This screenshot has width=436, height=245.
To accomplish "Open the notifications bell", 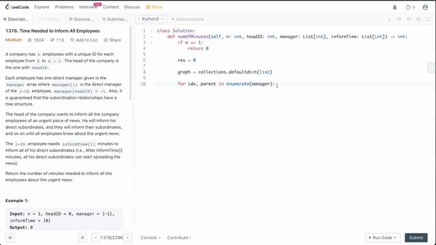I will coord(394,7).
